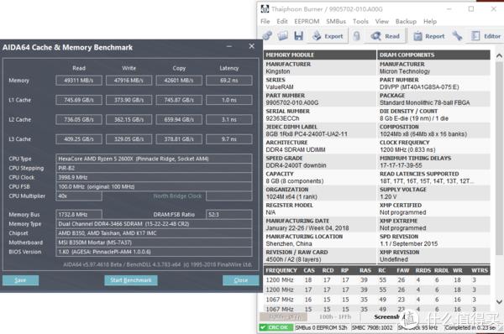The width and height of the screenshot is (504, 334).
Task: Click the Export toolbar button
Action: tap(328, 36)
